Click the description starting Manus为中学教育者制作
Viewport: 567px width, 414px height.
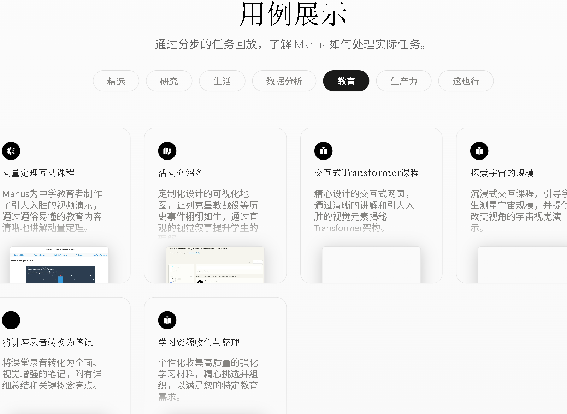52,211
